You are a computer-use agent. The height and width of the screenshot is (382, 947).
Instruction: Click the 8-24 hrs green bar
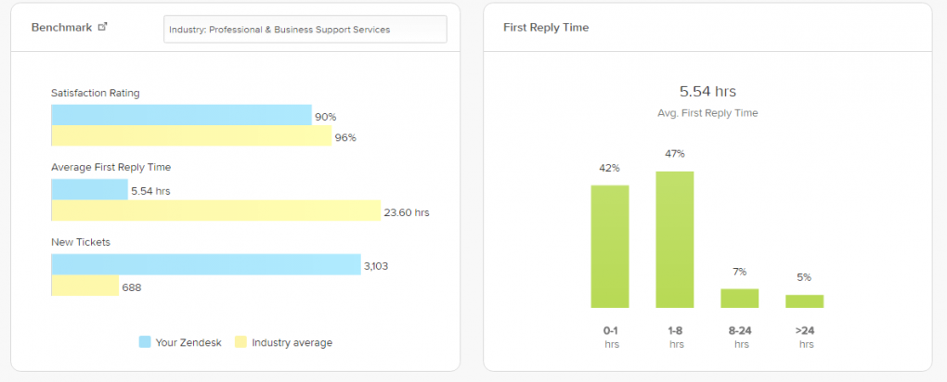pyautogui.click(x=740, y=298)
